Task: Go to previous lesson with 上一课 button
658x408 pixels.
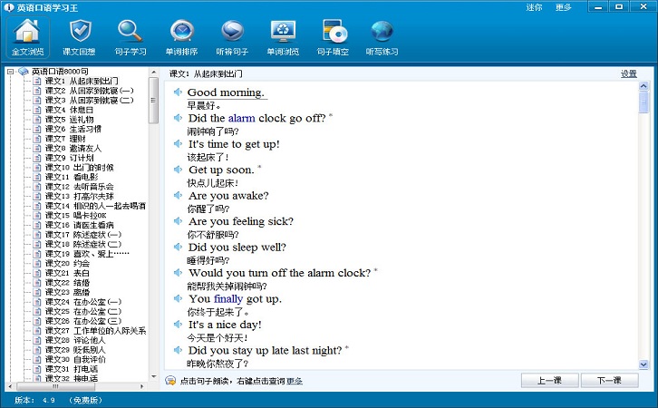Action: point(550,380)
